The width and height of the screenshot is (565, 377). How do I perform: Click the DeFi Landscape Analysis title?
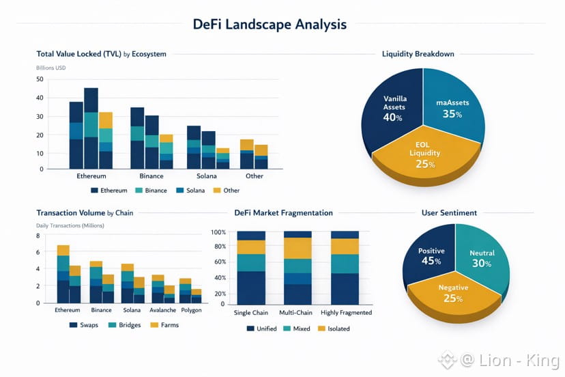click(270, 24)
